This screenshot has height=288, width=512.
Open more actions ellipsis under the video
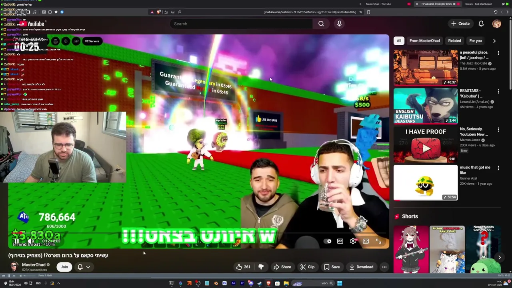(x=384, y=267)
